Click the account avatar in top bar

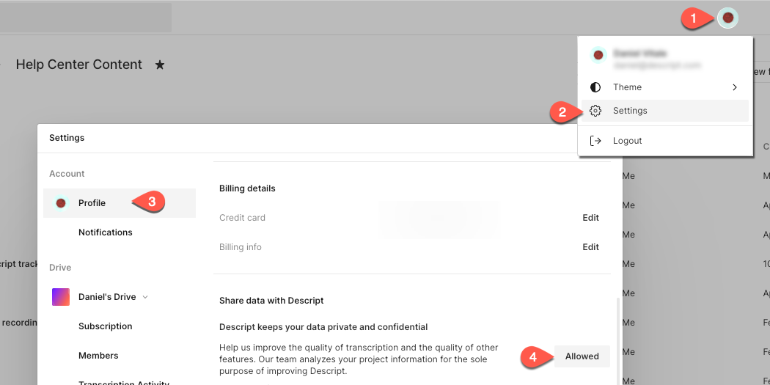[x=727, y=18]
